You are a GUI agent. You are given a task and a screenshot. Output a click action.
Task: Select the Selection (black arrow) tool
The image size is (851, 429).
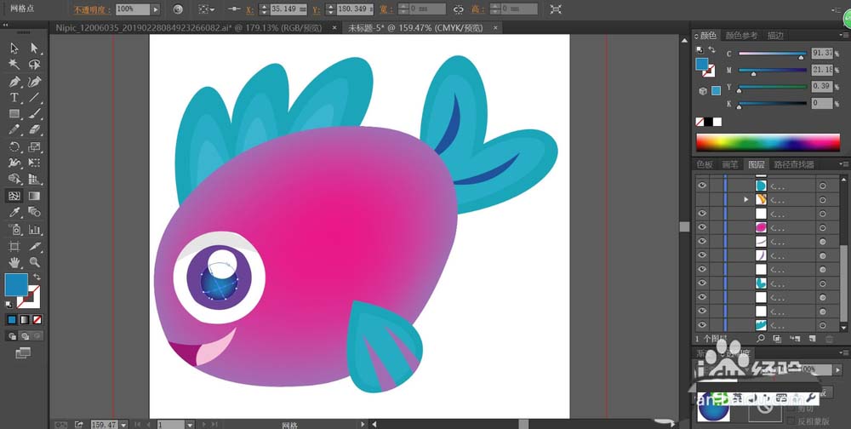coord(14,49)
